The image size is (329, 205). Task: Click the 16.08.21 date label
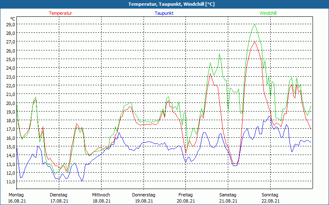[x=16, y=201]
